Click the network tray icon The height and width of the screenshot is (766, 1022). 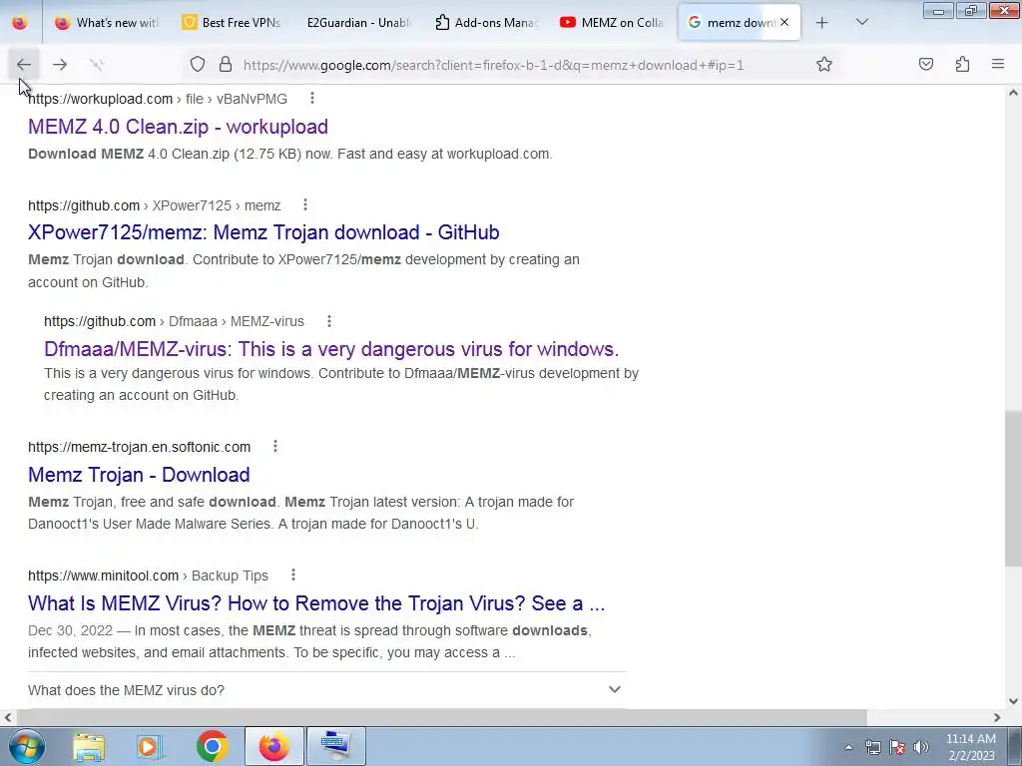coord(872,748)
